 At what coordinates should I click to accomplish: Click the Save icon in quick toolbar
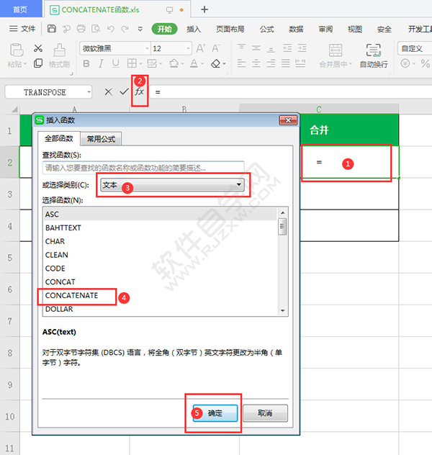click(x=52, y=29)
